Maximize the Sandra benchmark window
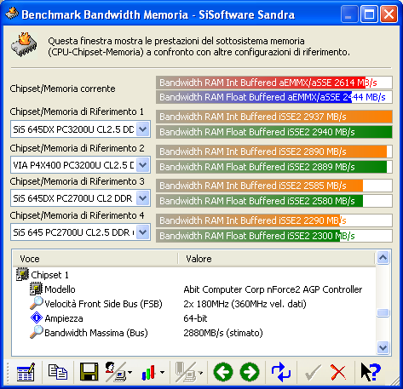 pyautogui.click(x=369, y=14)
